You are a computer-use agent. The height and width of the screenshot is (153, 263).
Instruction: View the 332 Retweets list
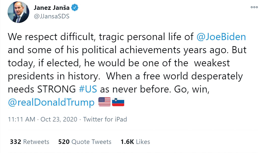[x=30, y=142]
